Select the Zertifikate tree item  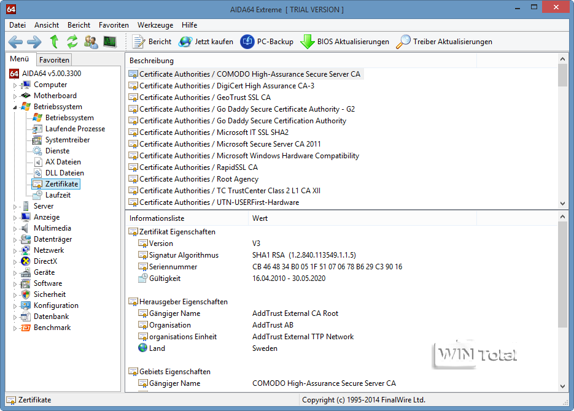[x=61, y=183]
